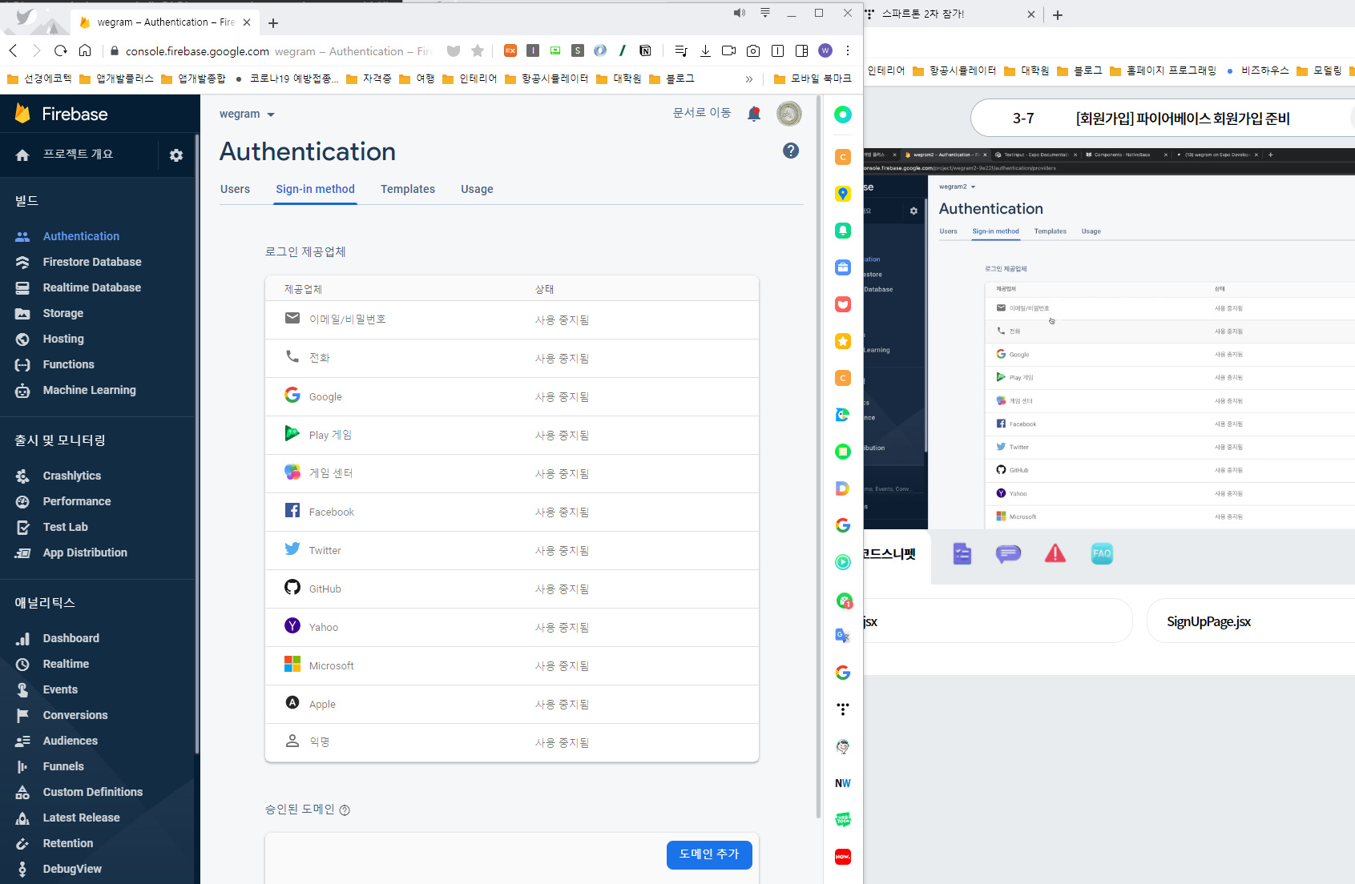
Task: Open DebugView in analytics
Action: pyautogui.click(x=72, y=869)
